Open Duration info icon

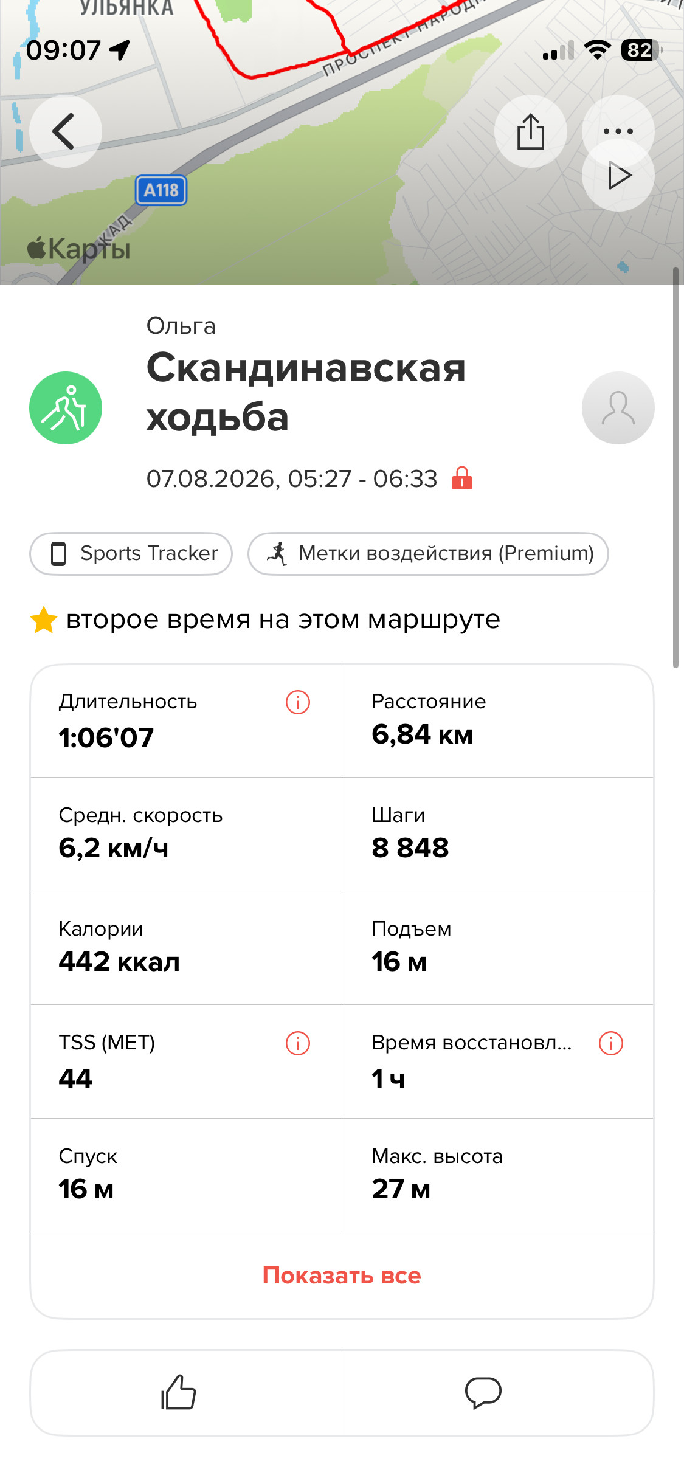(x=298, y=702)
